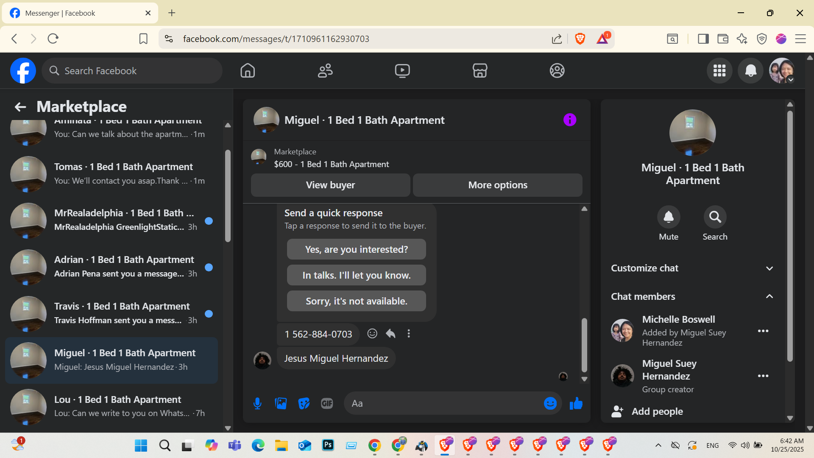Open the Marketplace storefront icon
Viewport: 814px width, 458px height.
point(480,70)
